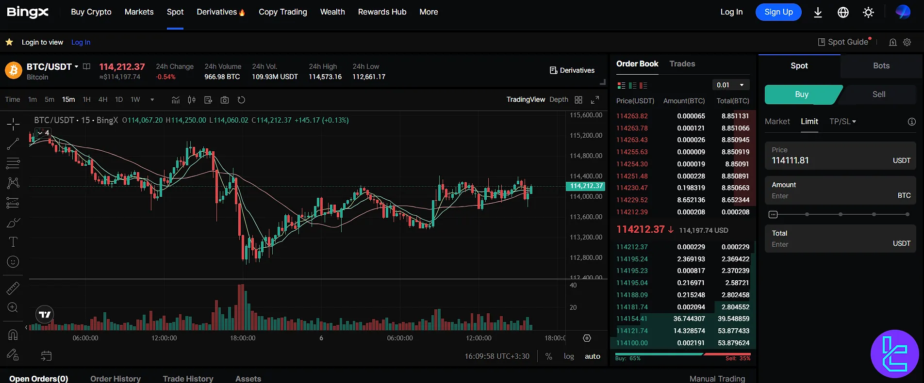
Task: Open the Derivatives menu in top navigation
Action: 221,12
